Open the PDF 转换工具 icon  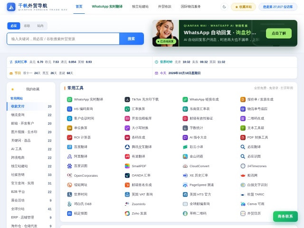pos(243,137)
